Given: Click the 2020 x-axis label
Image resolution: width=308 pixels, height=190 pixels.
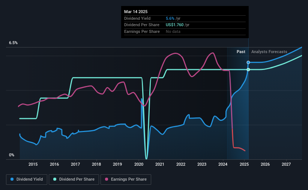Looking at the screenshot, I should pos(139,164).
